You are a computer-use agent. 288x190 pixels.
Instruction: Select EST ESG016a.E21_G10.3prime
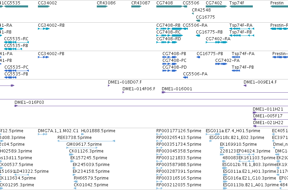click(x=225, y=182)
